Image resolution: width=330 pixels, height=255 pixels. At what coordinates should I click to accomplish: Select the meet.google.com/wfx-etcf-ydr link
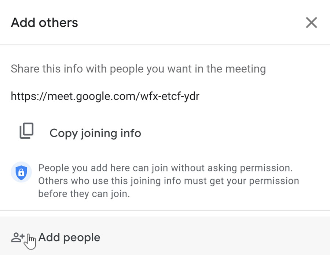coord(105,96)
